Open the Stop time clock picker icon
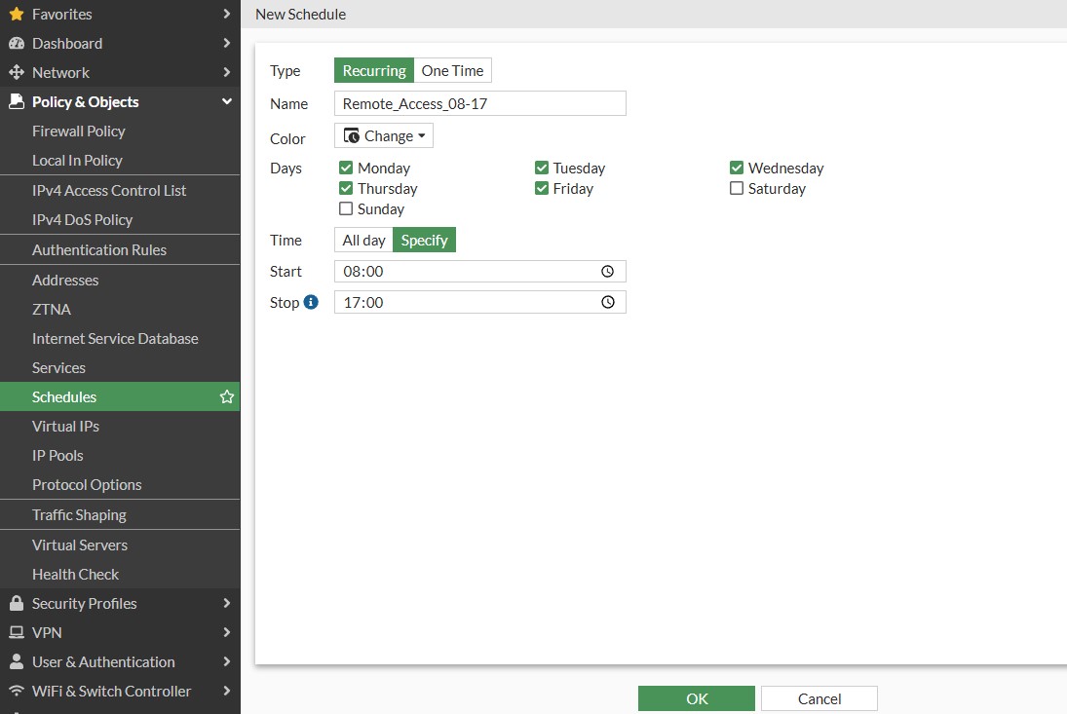The width and height of the screenshot is (1067, 714). [608, 302]
